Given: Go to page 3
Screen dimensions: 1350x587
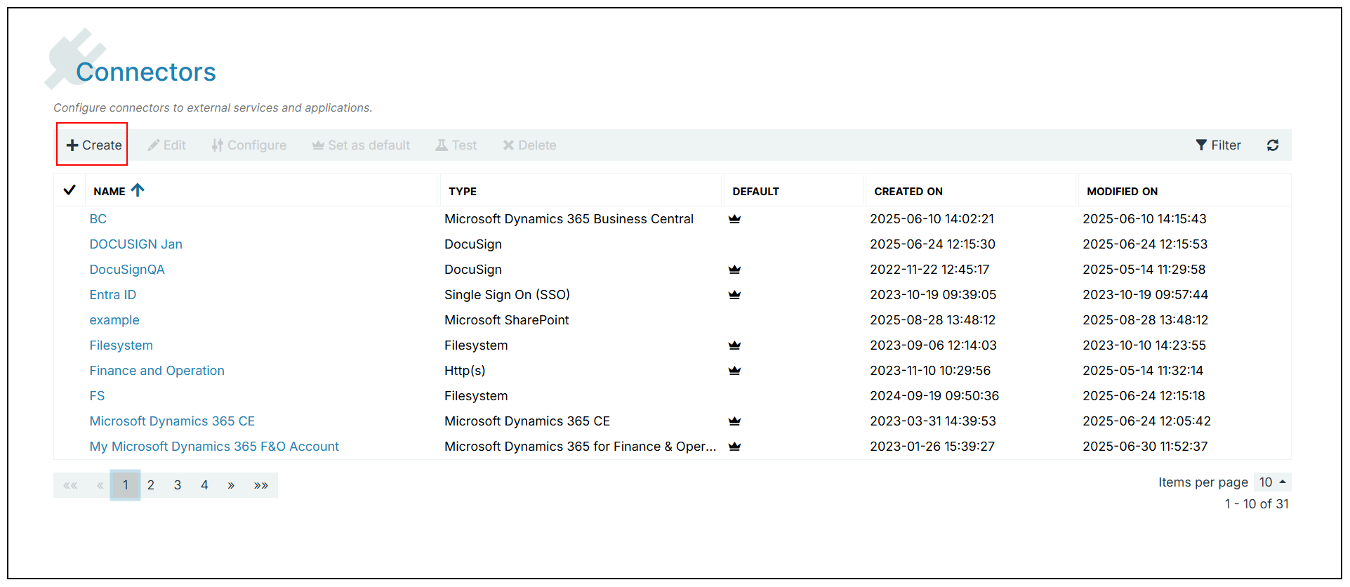Looking at the screenshot, I should (x=178, y=485).
